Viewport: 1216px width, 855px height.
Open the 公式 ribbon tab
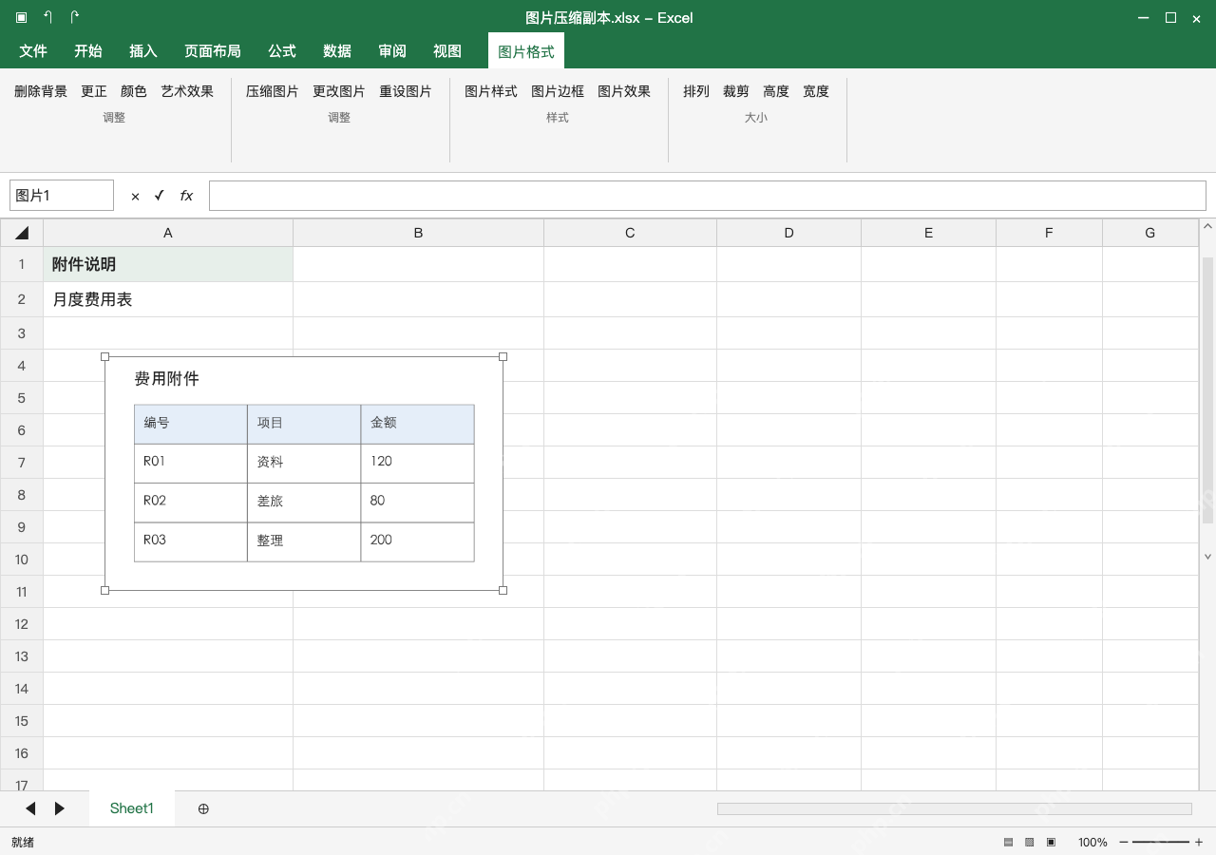pos(282,51)
